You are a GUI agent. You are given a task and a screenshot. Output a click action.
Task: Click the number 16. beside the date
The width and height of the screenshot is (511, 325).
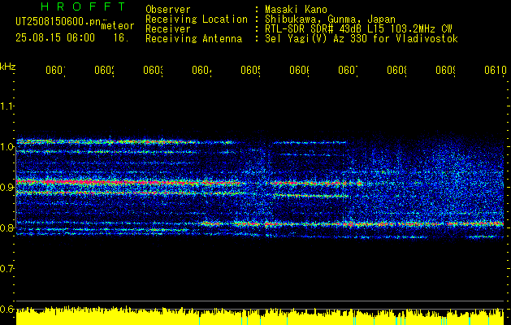pos(120,38)
